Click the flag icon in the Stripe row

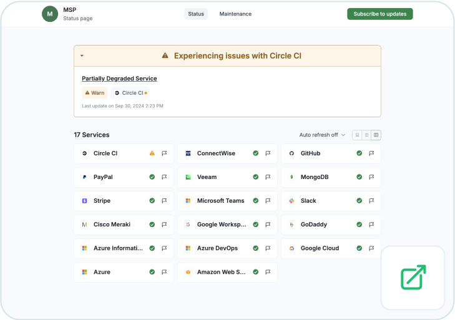pos(164,201)
